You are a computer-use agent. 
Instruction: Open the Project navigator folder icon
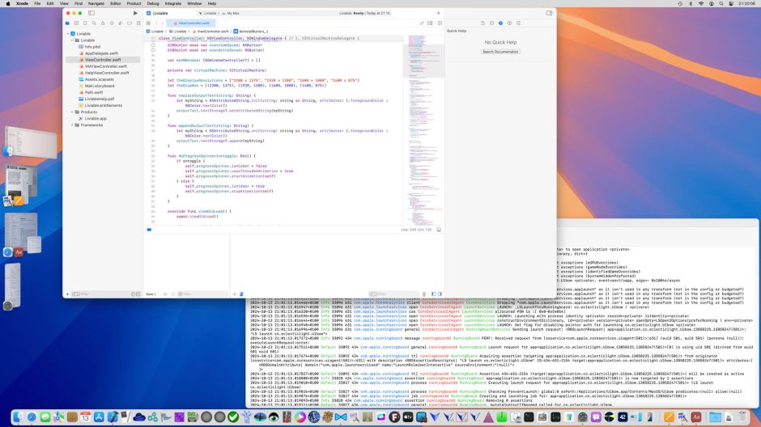click(67, 23)
